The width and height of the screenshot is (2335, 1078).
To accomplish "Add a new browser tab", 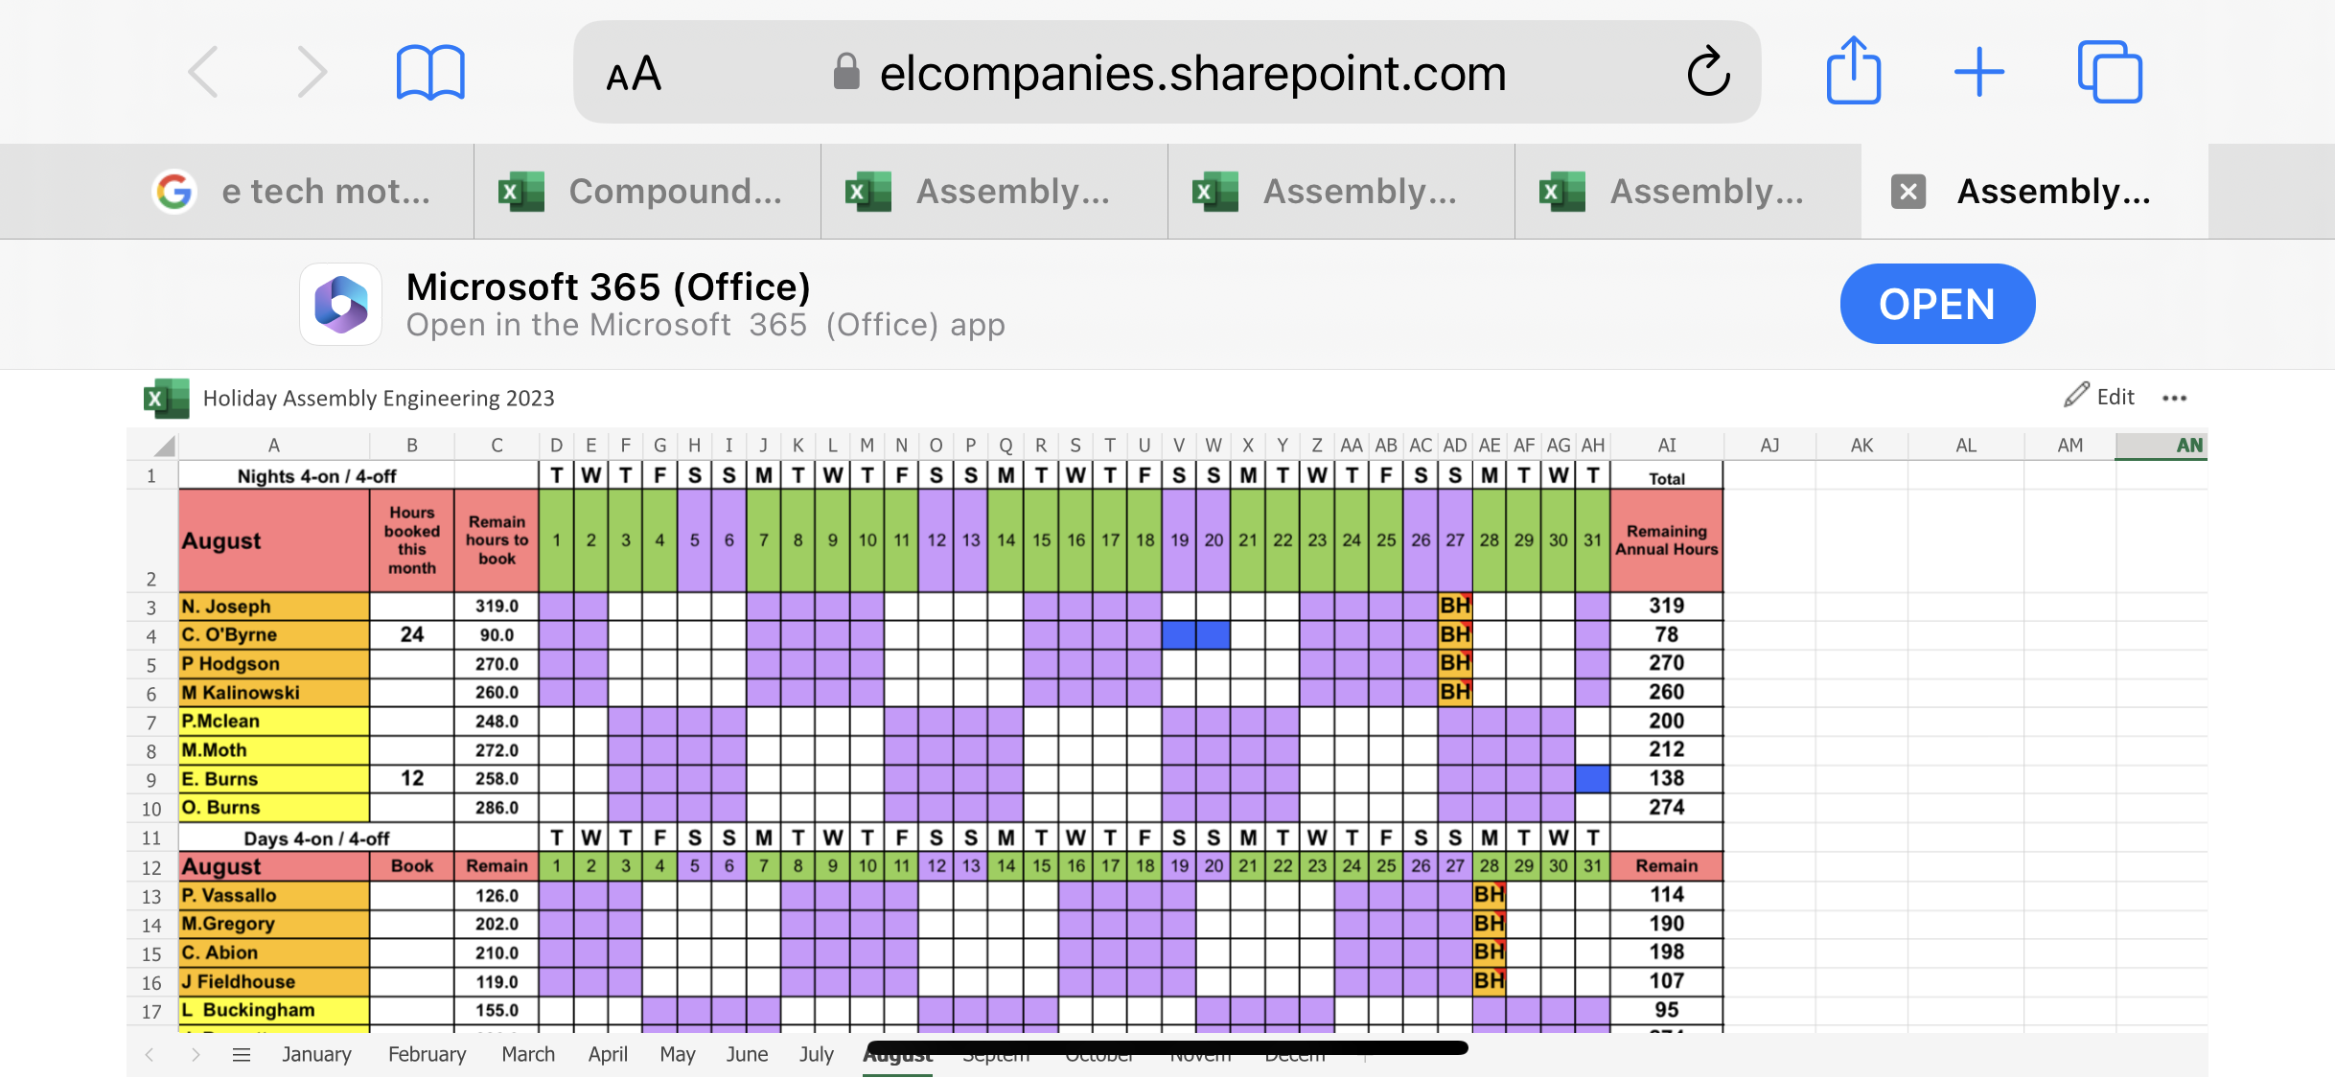I will 1979,72.
